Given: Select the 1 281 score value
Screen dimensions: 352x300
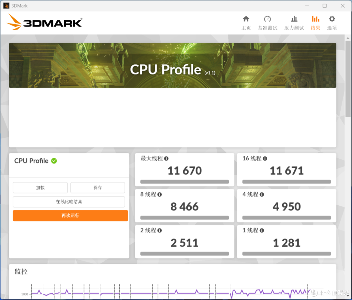Looking at the screenshot, I should (x=287, y=243).
